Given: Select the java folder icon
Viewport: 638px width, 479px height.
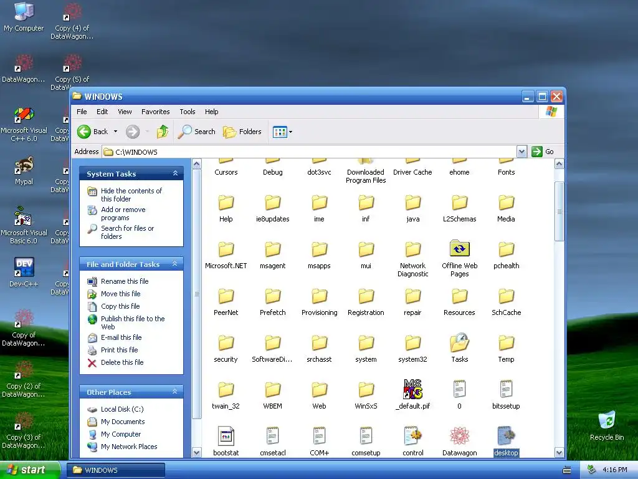Looking at the screenshot, I should [412, 202].
